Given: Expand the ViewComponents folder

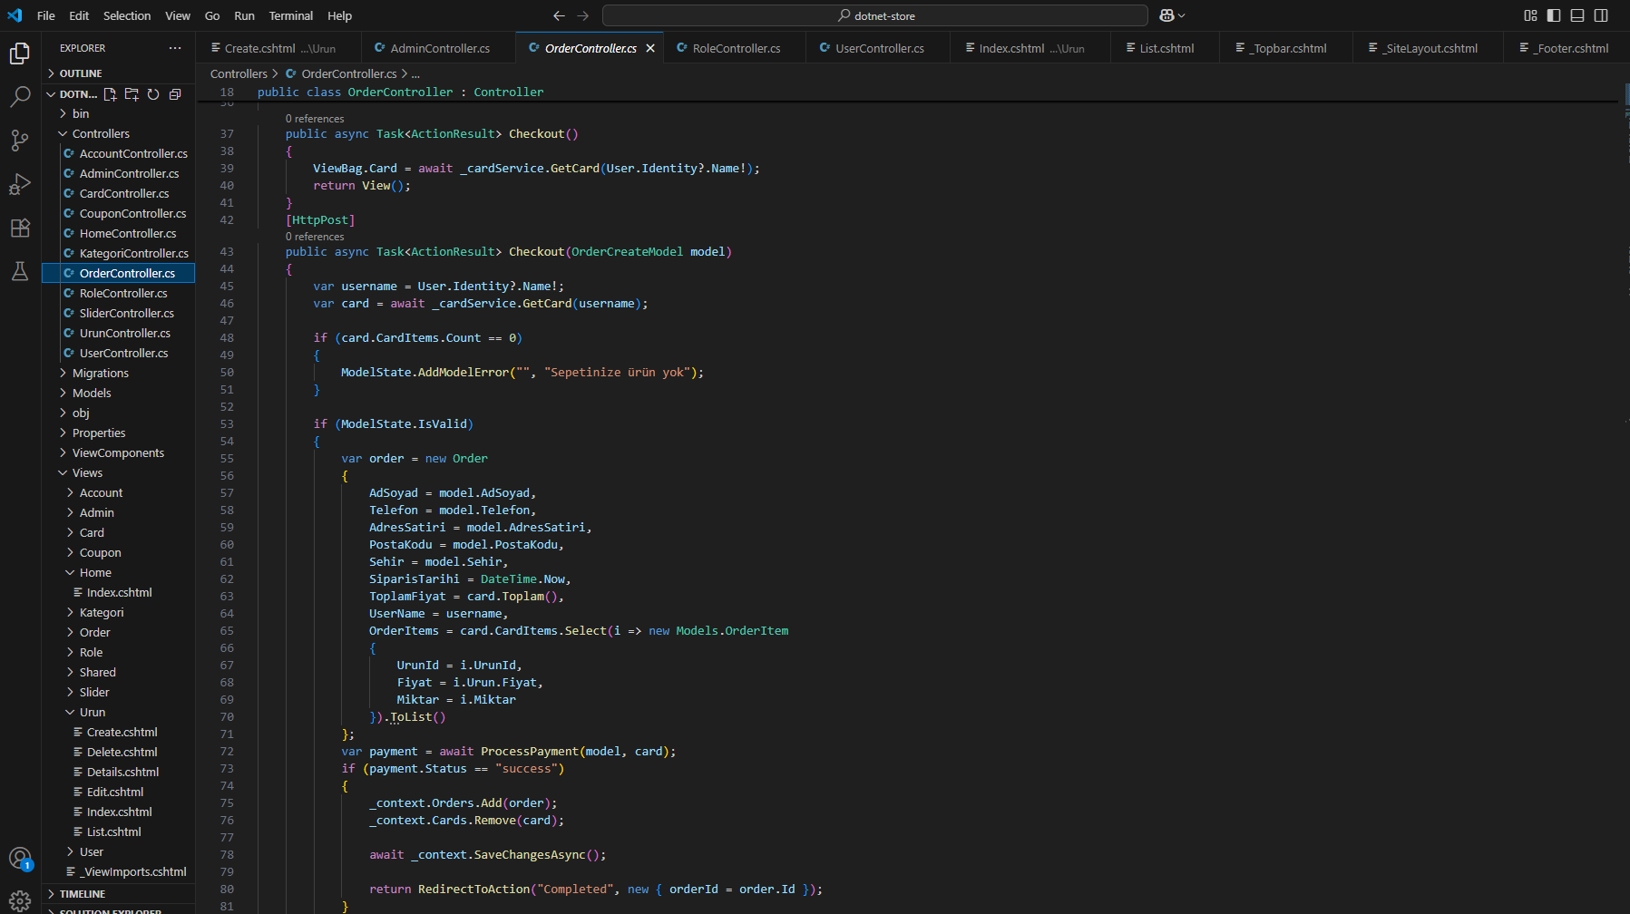Looking at the screenshot, I should pyautogui.click(x=118, y=452).
